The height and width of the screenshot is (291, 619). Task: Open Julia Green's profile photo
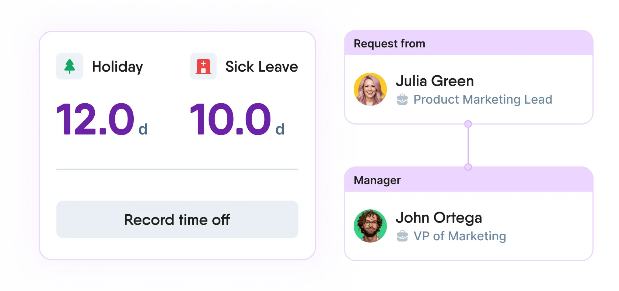coord(370,89)
